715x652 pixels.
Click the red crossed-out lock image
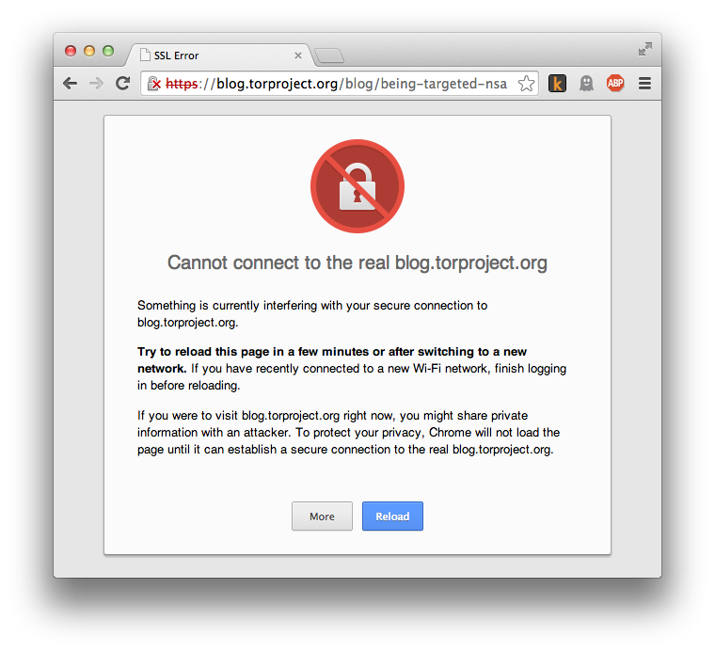pyautogui.click(x=357, y=186)
